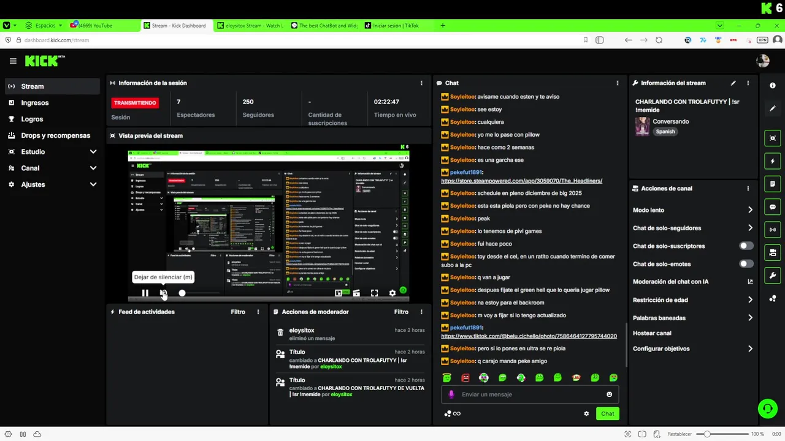The height and width of the screenshot is (441, 785).
Task: Open options menu of Información de la sesión
Action: pyautogui.click(x=421, y=83)
